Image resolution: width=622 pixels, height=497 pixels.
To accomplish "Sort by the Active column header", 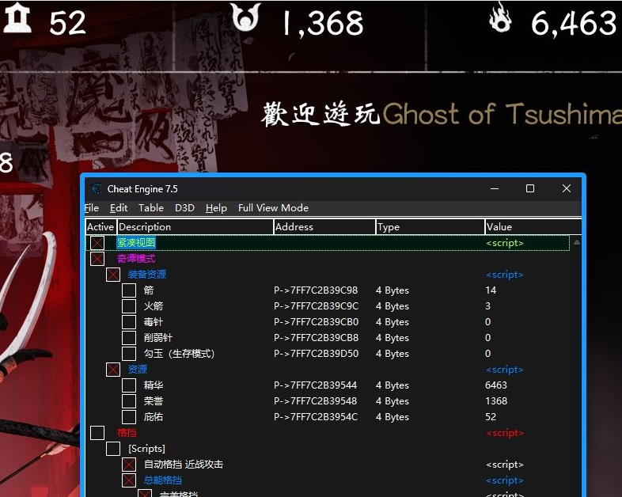I will point(101,227).
